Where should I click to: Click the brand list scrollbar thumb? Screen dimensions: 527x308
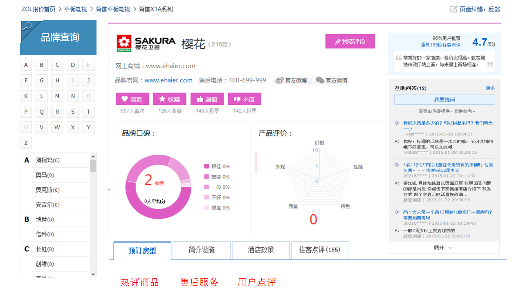click(93, 166)
